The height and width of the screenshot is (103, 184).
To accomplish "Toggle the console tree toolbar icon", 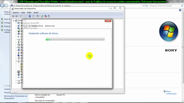I will click(x=21, y=16).
